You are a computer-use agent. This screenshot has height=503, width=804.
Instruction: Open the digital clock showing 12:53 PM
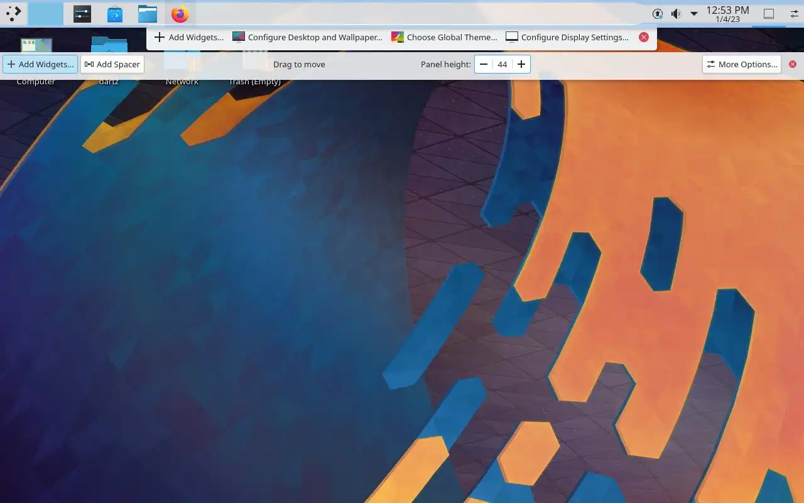pos(727,14)
